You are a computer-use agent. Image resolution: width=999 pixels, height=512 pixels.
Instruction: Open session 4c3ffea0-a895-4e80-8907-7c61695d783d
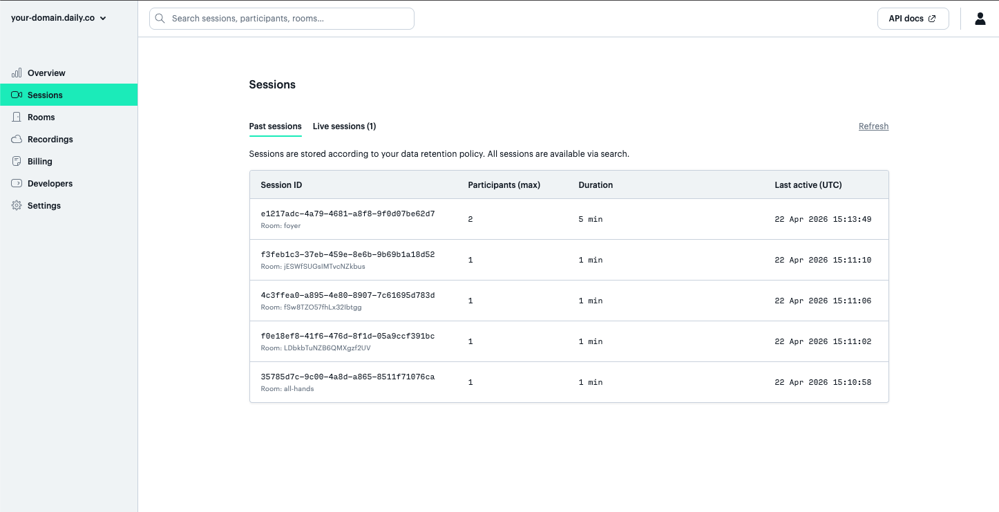tap(569, 301)
